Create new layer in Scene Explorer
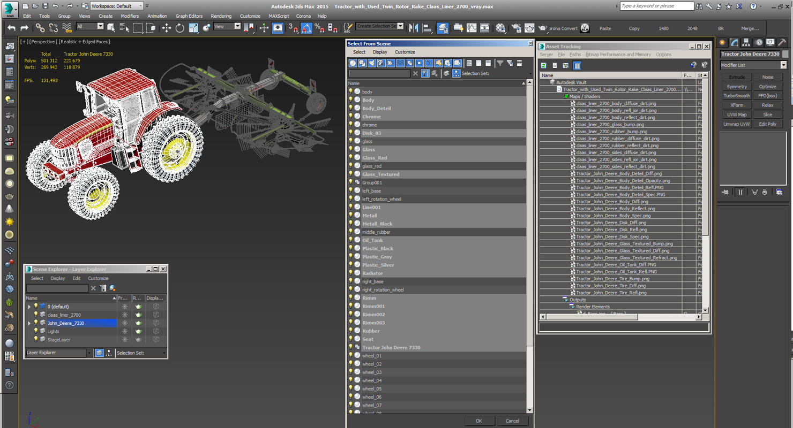The width and height of the screenshot is (793, 428). coord(113,288)
